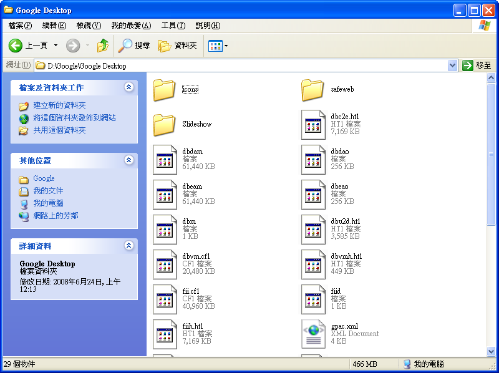Select the Slideshow folder icon

tap(164, 125)
